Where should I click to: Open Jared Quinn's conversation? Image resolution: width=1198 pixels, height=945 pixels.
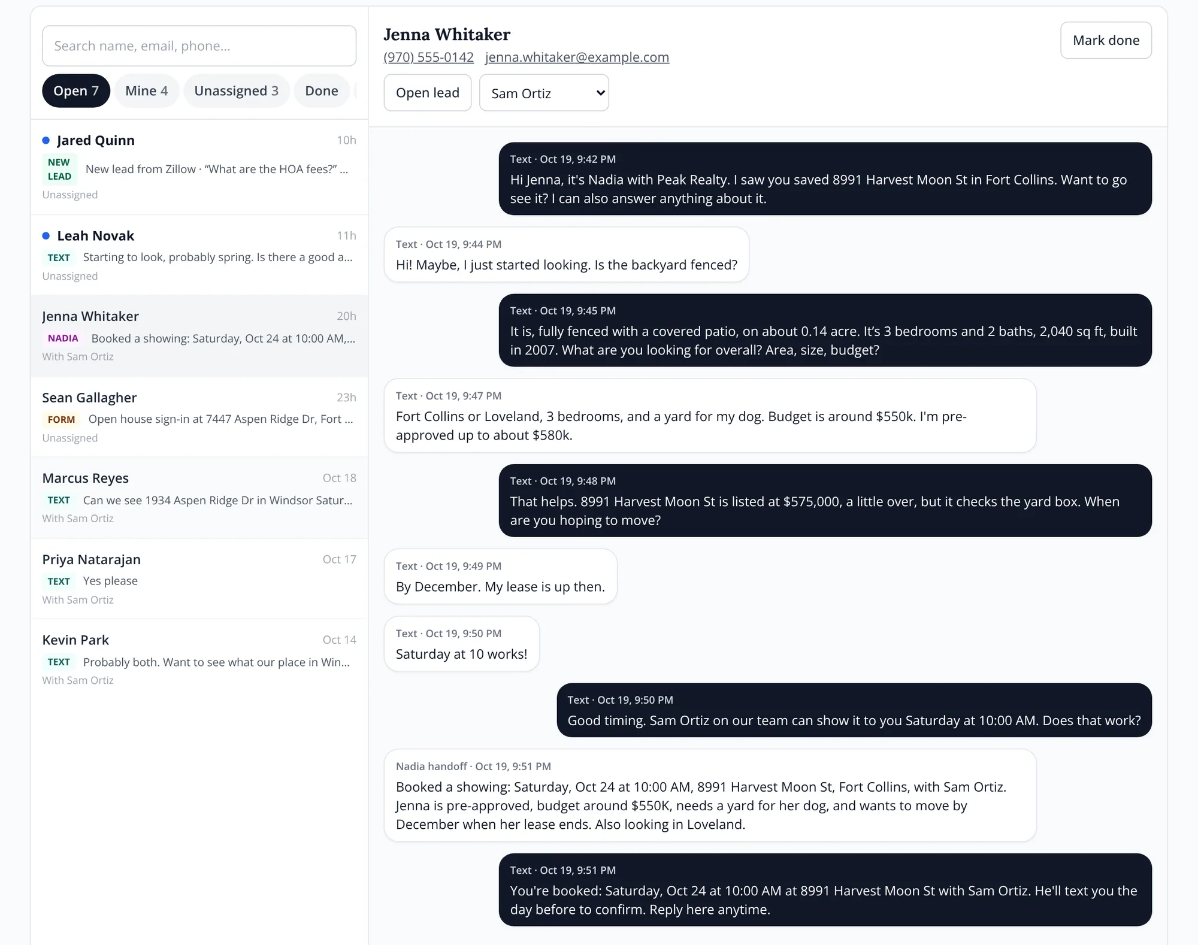[199, 167]
